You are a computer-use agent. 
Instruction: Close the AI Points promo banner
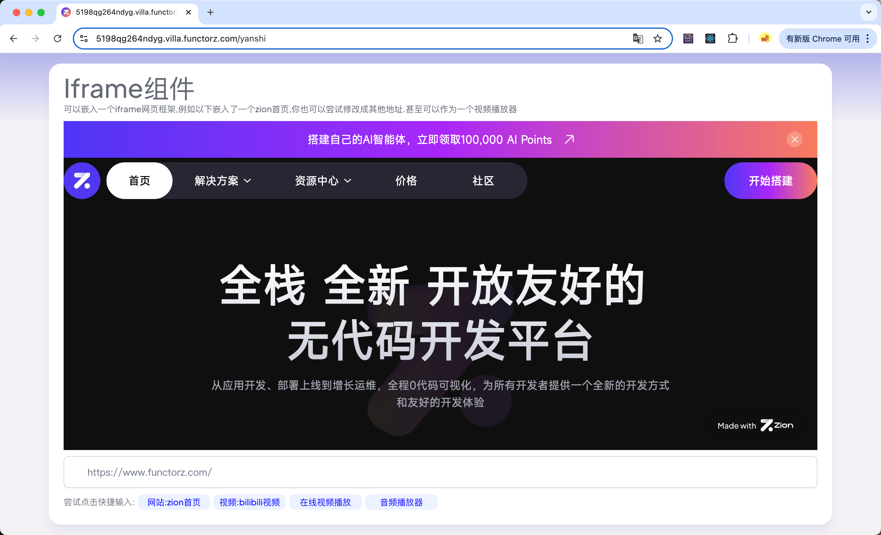tap(794, 139)
